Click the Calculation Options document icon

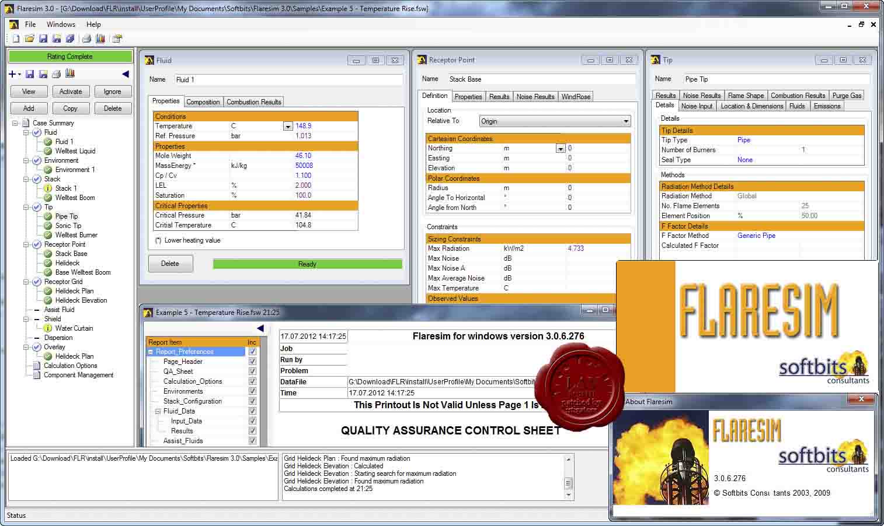37,366
